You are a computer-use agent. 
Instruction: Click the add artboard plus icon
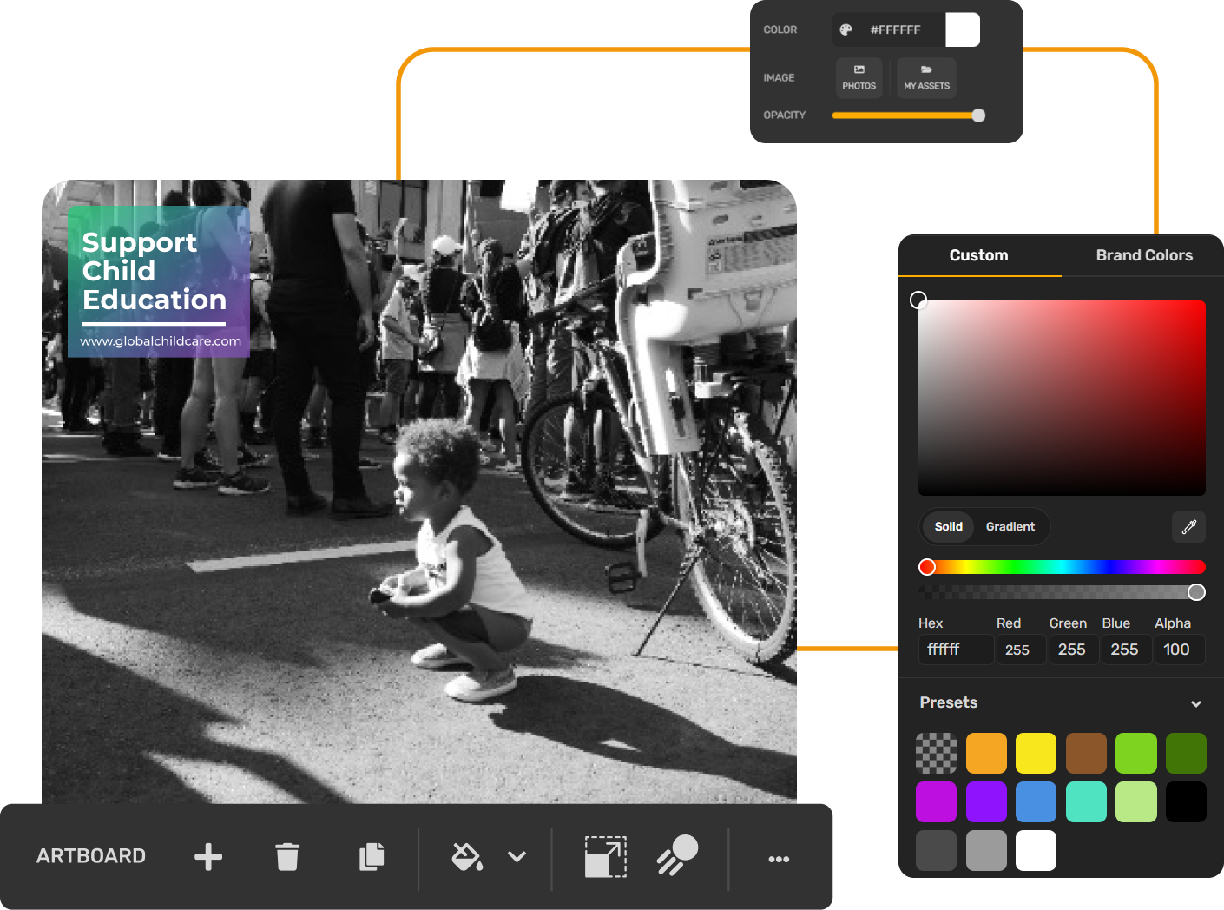(x=208, y=857)
